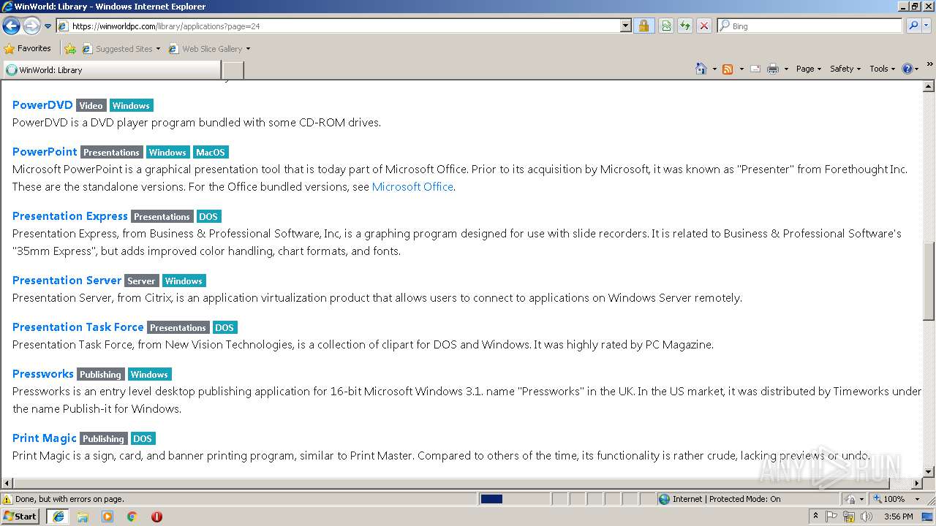Click the Windows tag next to PowerDVD
The image size is (936, 526).
tap(132, 106)
